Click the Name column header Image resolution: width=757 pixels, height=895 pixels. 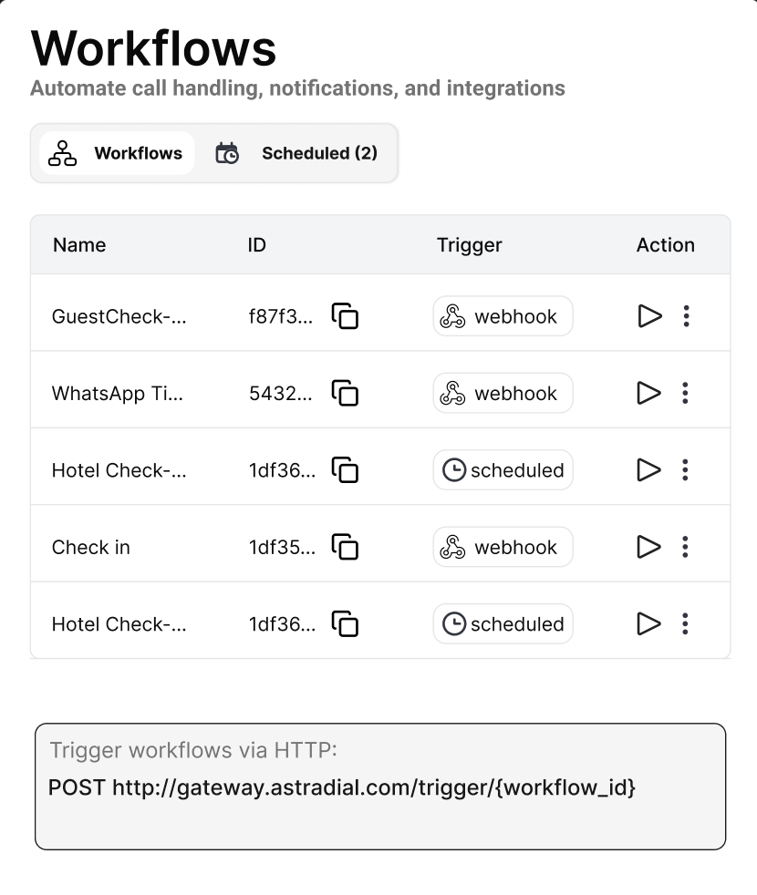79,245
